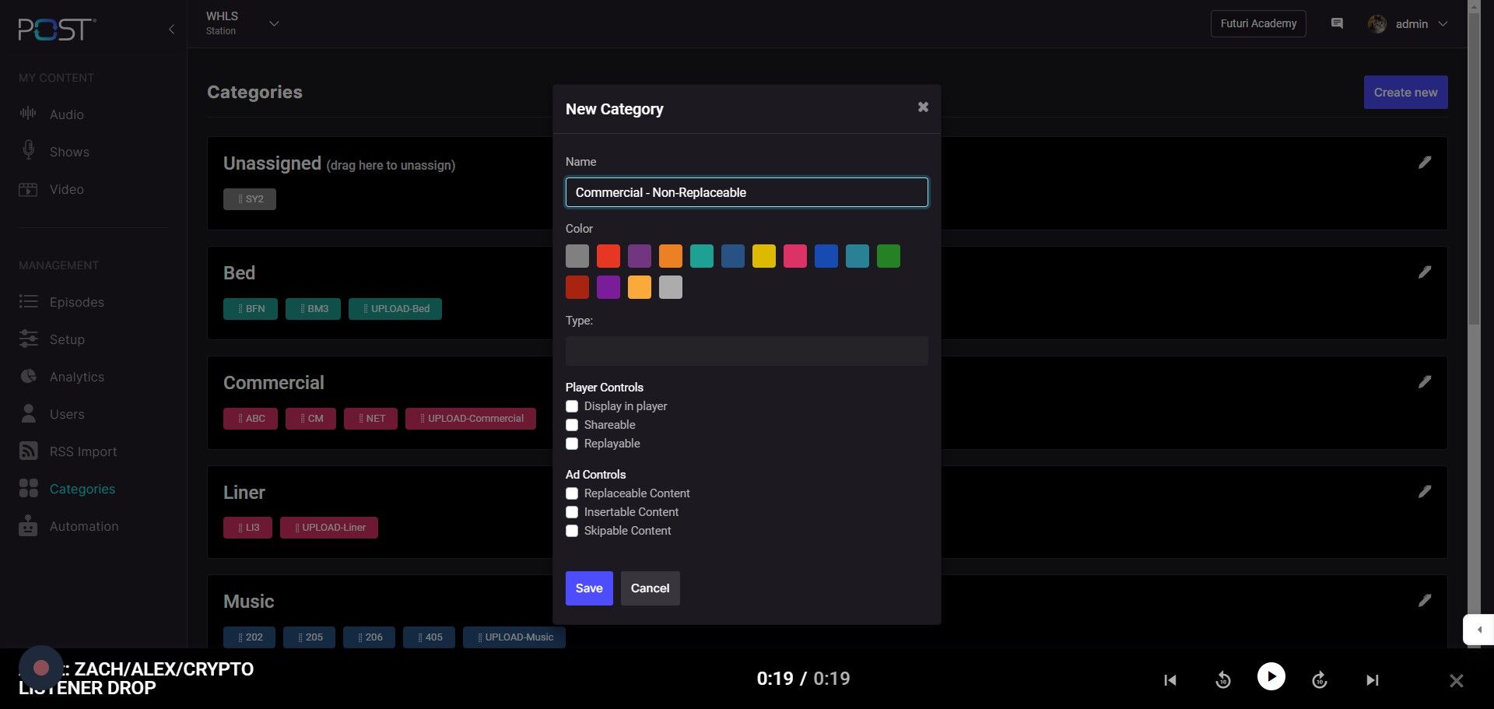Collapse the left sidebar with the chevron

[171, 30]
